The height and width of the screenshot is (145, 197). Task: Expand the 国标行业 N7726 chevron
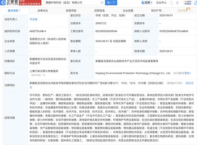point(44,75)
